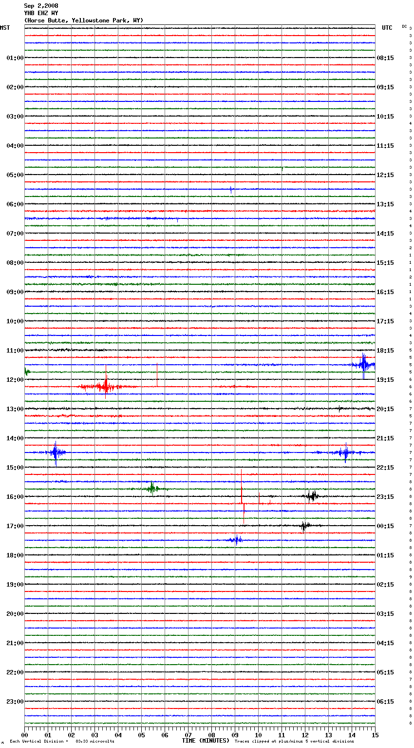Select the 10:00 MST time label
414x748 pixels.
pos(15,321)
